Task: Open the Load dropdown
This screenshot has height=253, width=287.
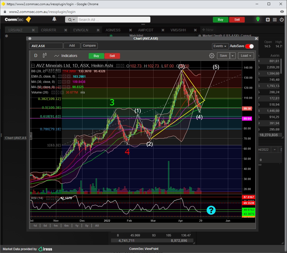Action: (x=246, y=56)
